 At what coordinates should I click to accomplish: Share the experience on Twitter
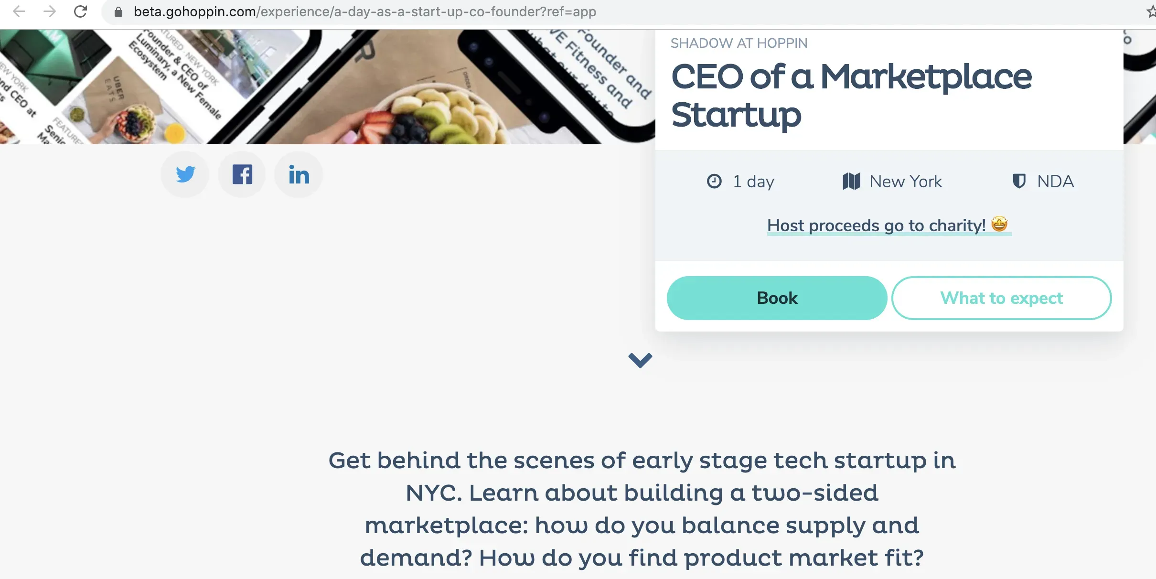pos(185,174)
